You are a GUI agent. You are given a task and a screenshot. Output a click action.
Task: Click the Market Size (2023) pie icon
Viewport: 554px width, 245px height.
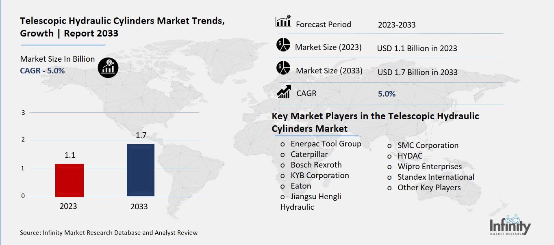click(x=283, y=45)
